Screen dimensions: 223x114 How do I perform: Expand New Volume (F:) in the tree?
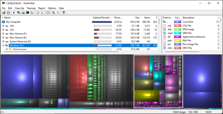pyautogui.click(x=3, y=34)
